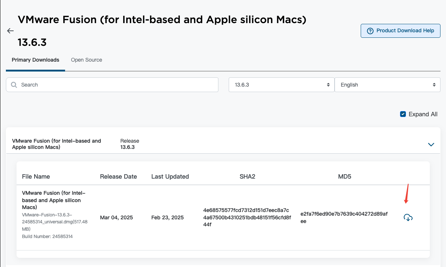
Task: Click the File Name column header
Action: coord(36,176)
